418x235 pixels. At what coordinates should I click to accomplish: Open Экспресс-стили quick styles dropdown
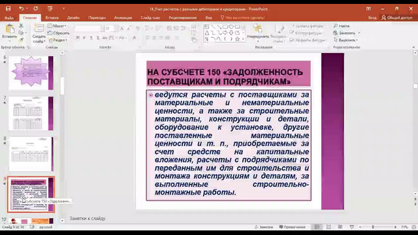coord(279,34)
